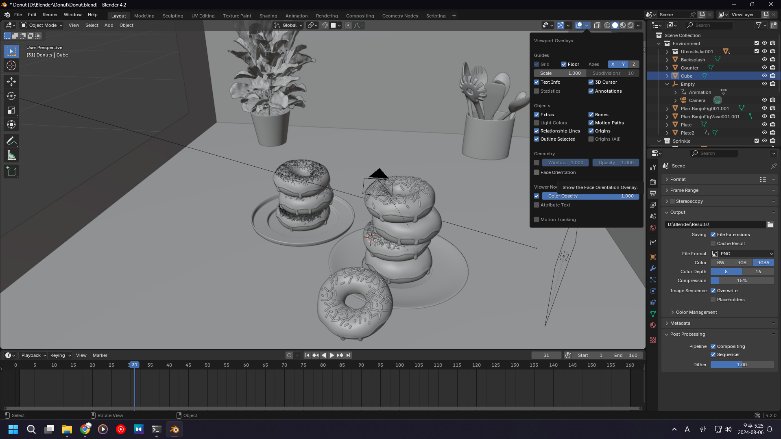Open the Modifiers properties tab wrench icon
Image resolution: width=781 pixels, height=439 pixels.
coord(653,268)
